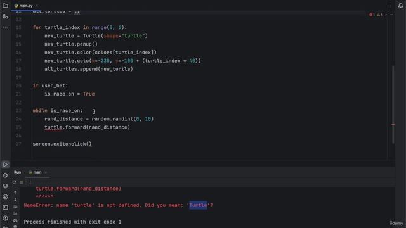The height and width of the screenshot is (228, 406).
Task: Select the Run panel label tab
Action: 17,172
